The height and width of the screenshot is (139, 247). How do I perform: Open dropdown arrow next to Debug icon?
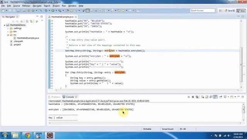point(49,11)
